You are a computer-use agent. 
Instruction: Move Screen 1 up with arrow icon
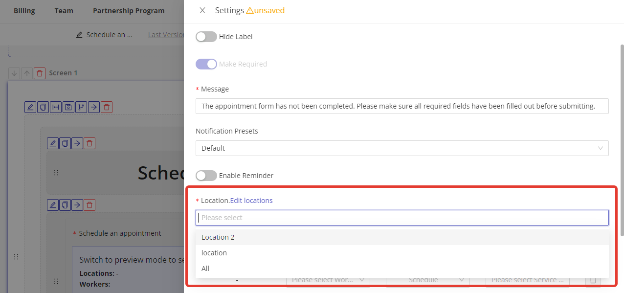click(x=27, y=73)
